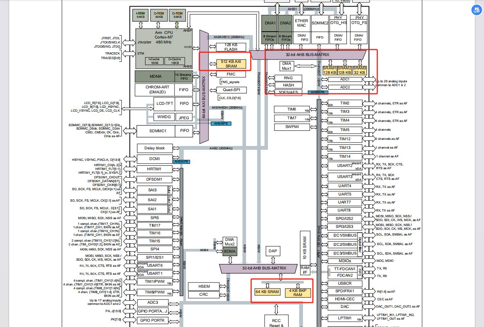Click the 512 KB AXI SRAM block
This screenshot has height=327, width=484.
[x=231, y=64]
